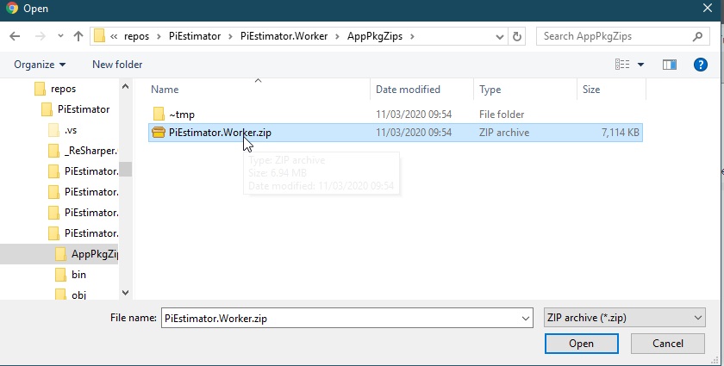
Task: Select the PiEstimator.Worker.zip archive icon
Action: 159,133
